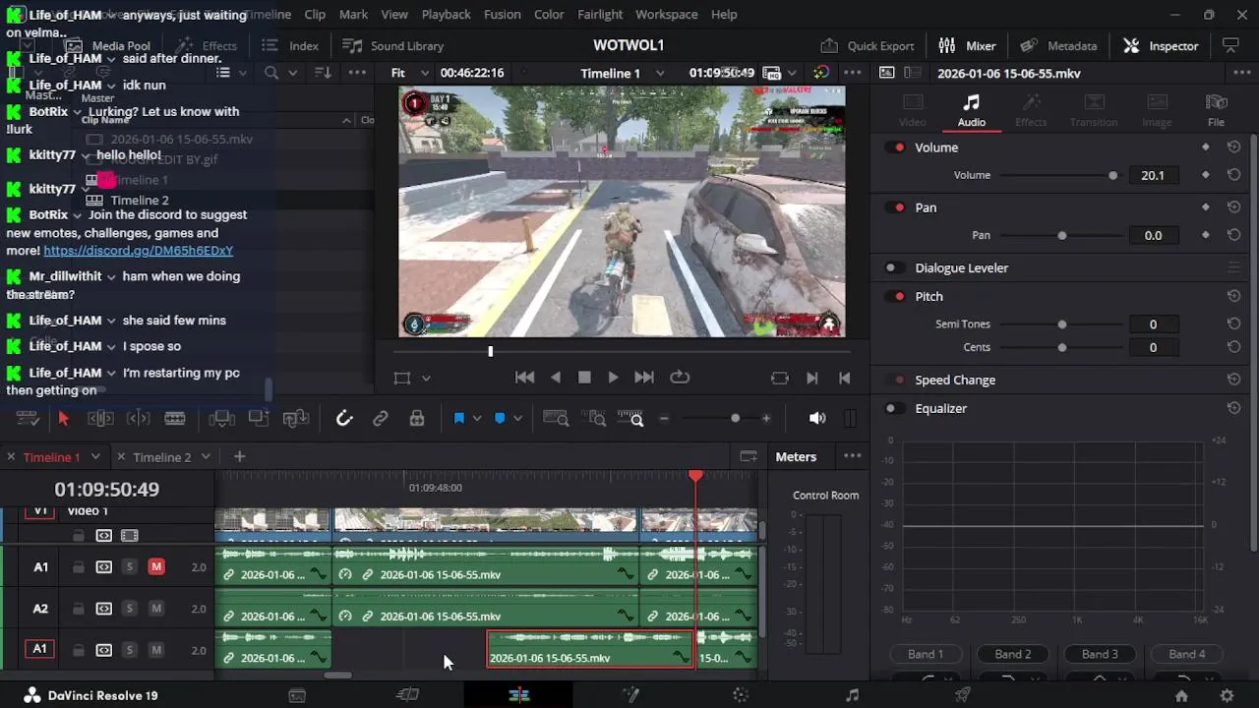Mute timeline audio with speaker icon
1259x708 pixels.
coord(817,419)
